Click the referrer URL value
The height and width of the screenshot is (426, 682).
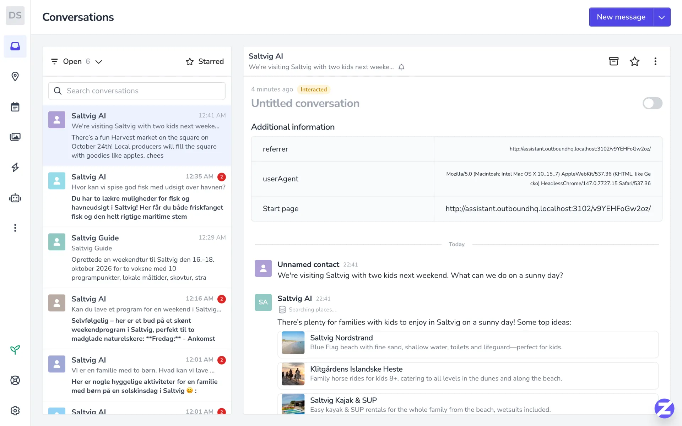pos(580,149)
